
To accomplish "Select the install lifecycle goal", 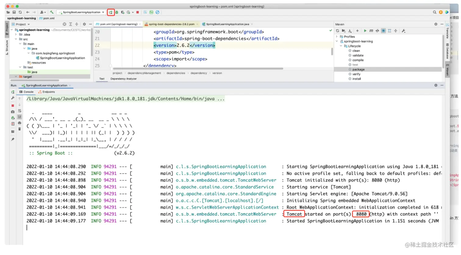I will [x=357, y=79].
